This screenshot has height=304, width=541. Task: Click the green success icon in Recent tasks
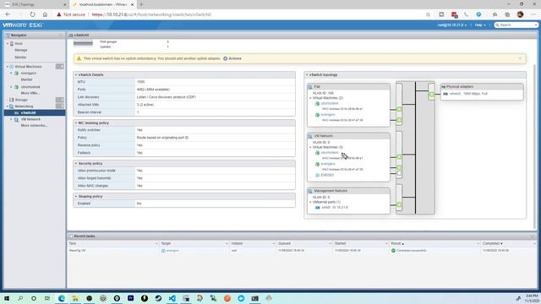(x=393, y=251)
